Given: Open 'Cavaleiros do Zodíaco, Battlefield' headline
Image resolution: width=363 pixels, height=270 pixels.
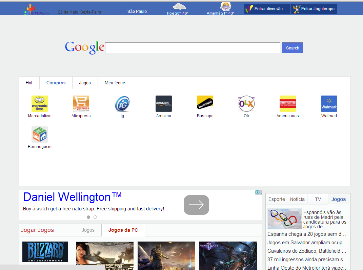Looking at the screenshot, I should (x=307, y=251).
